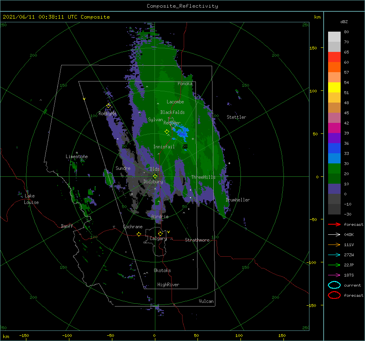The width and height of the screenshot is (365, 341).
Task: Select the Stettler label
Action: click(x=236, y=117)
